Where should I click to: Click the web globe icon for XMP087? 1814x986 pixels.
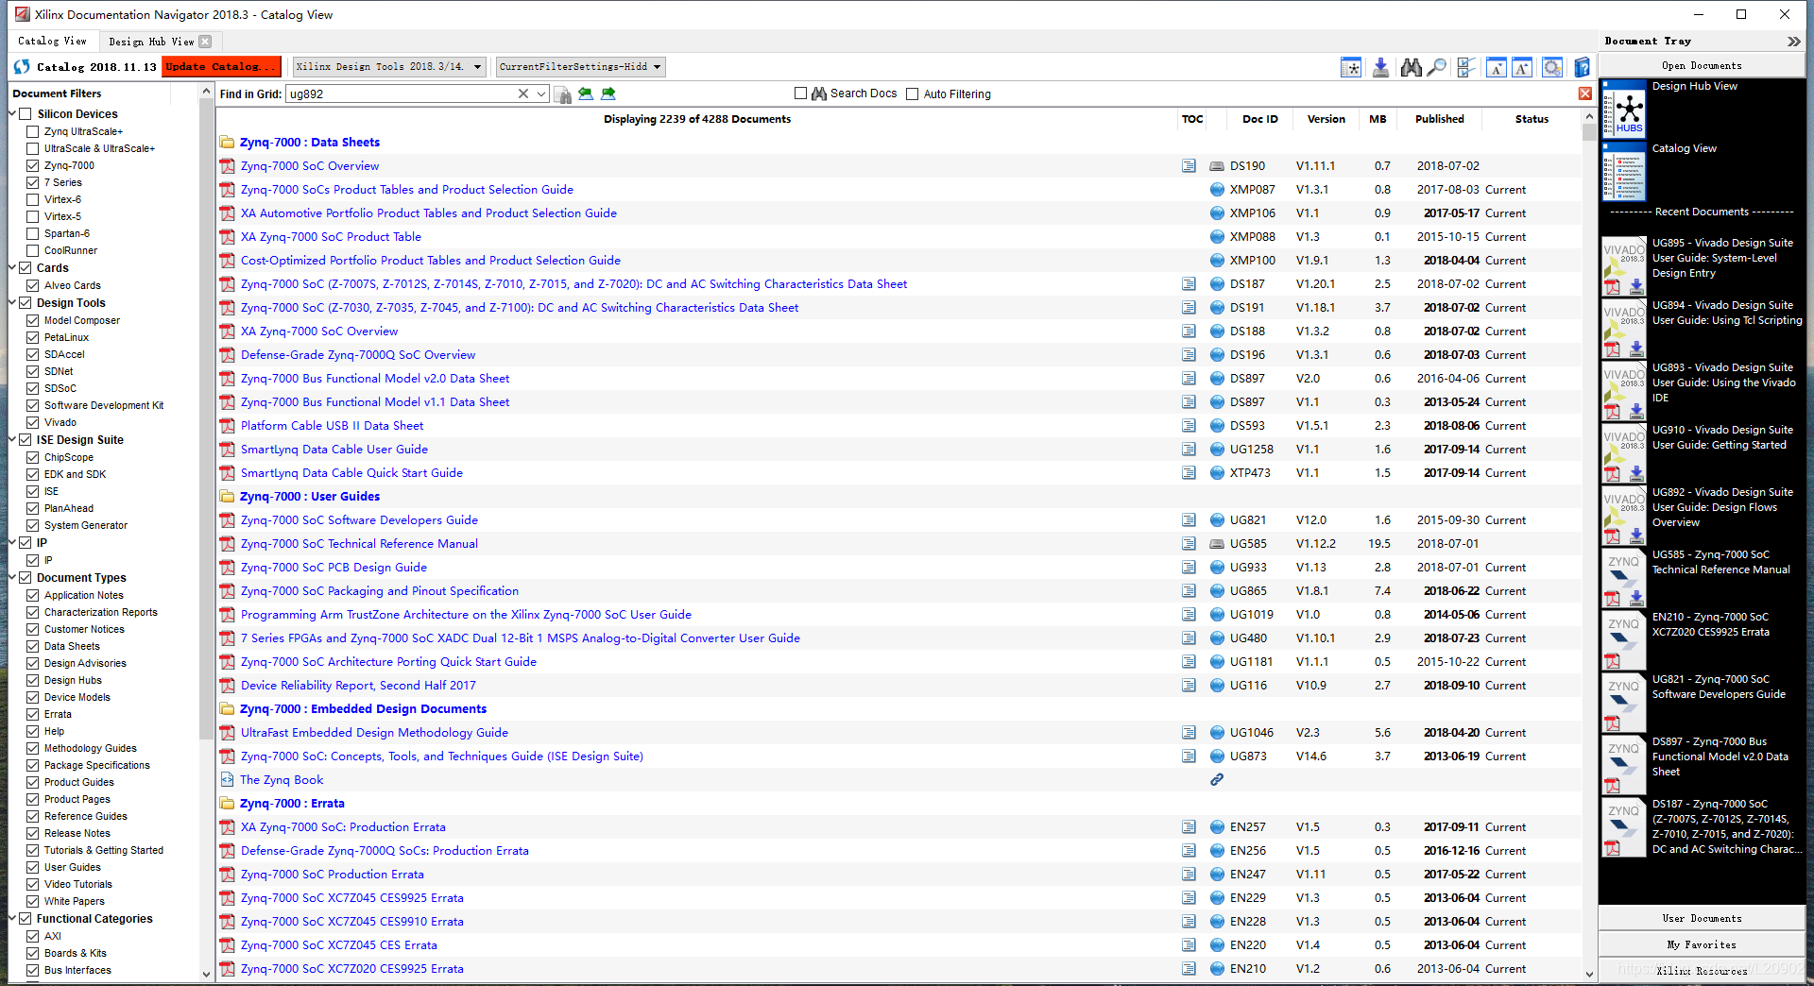pos(1217,190)
